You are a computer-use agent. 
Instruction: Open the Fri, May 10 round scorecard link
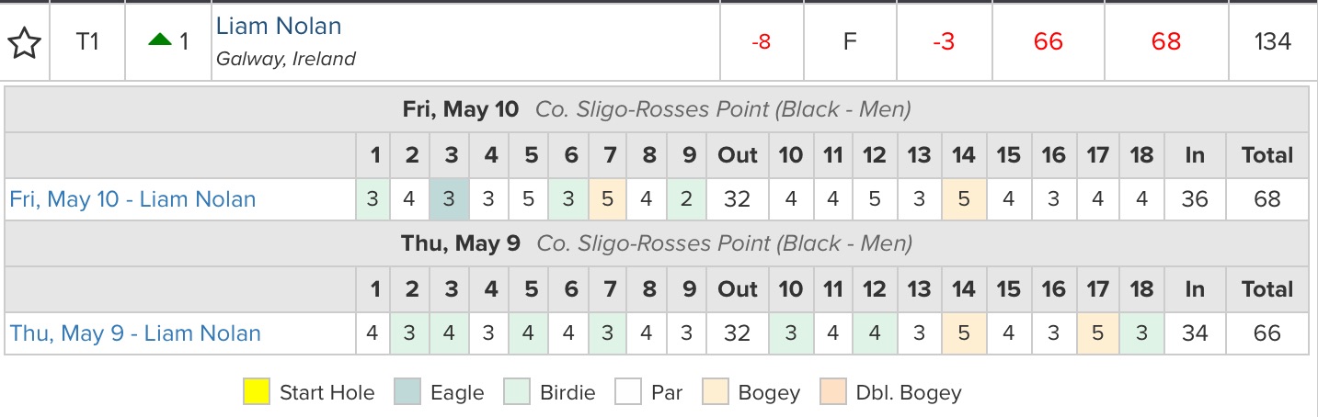point(132,199)
